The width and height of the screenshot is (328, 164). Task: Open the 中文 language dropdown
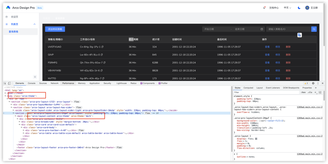coord(287,8)
